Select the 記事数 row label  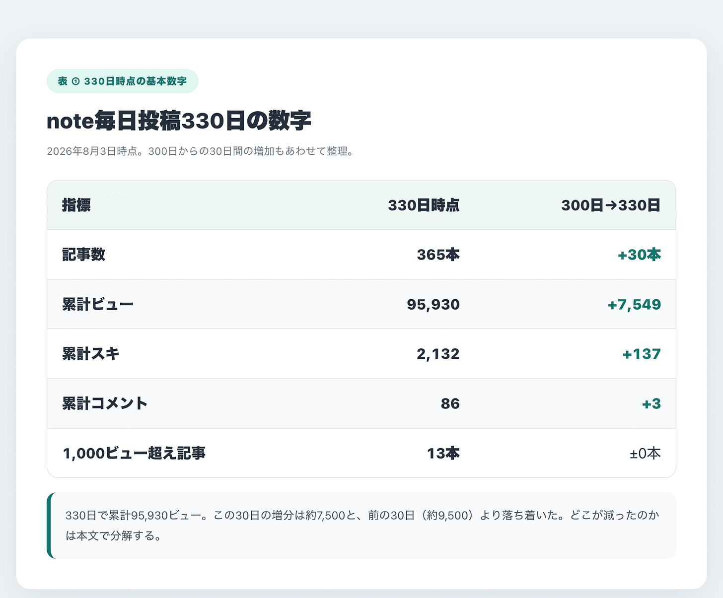(x=84, y=255)
